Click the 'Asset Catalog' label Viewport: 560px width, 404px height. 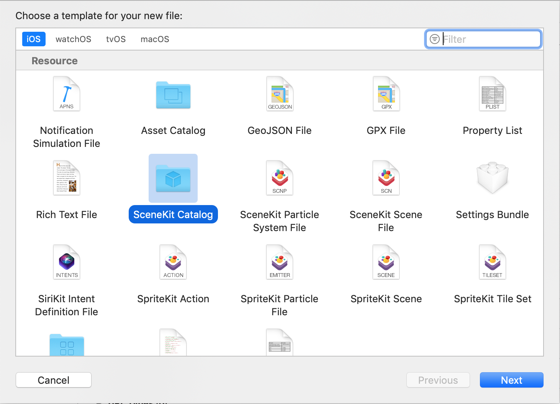pyautogui.click(x=173, y=131)
